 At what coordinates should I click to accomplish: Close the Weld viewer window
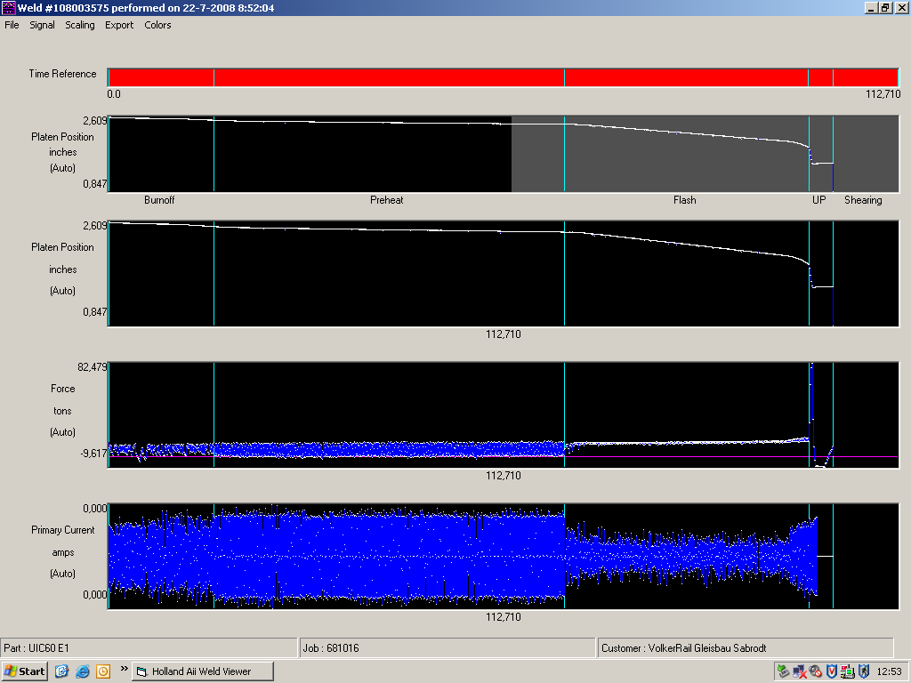click(x=901, y=7)
